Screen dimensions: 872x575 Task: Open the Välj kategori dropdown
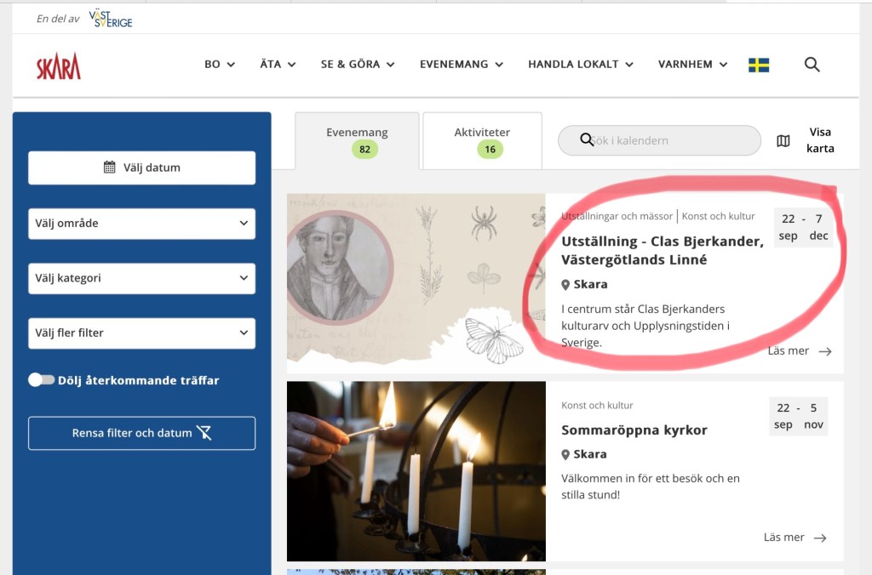141,278
